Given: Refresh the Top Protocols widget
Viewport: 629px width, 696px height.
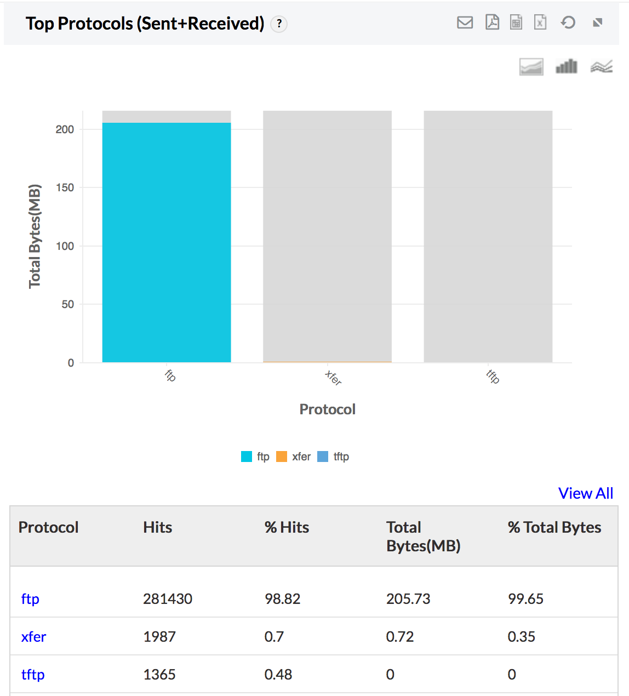Looking at the screenshot, I should pos(568,22).
